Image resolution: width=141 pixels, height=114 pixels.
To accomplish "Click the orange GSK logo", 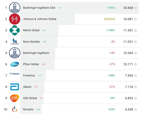I will point(15,98).
